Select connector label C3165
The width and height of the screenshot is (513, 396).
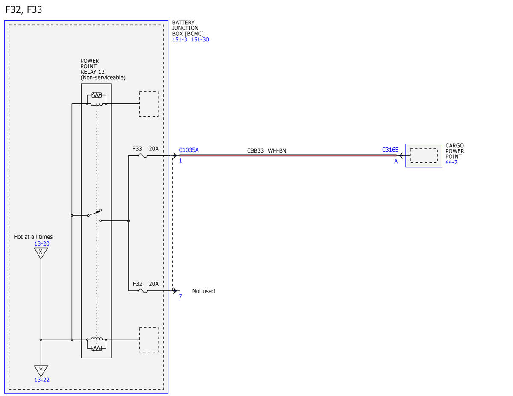pyautogui.click(x=390, y=150)
